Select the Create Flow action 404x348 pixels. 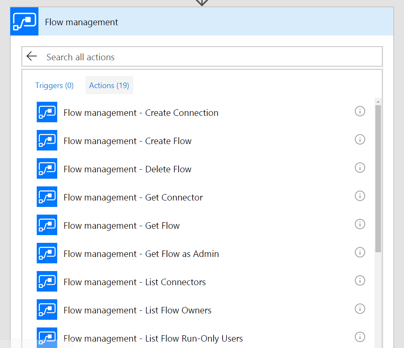[x=127, y=141]
